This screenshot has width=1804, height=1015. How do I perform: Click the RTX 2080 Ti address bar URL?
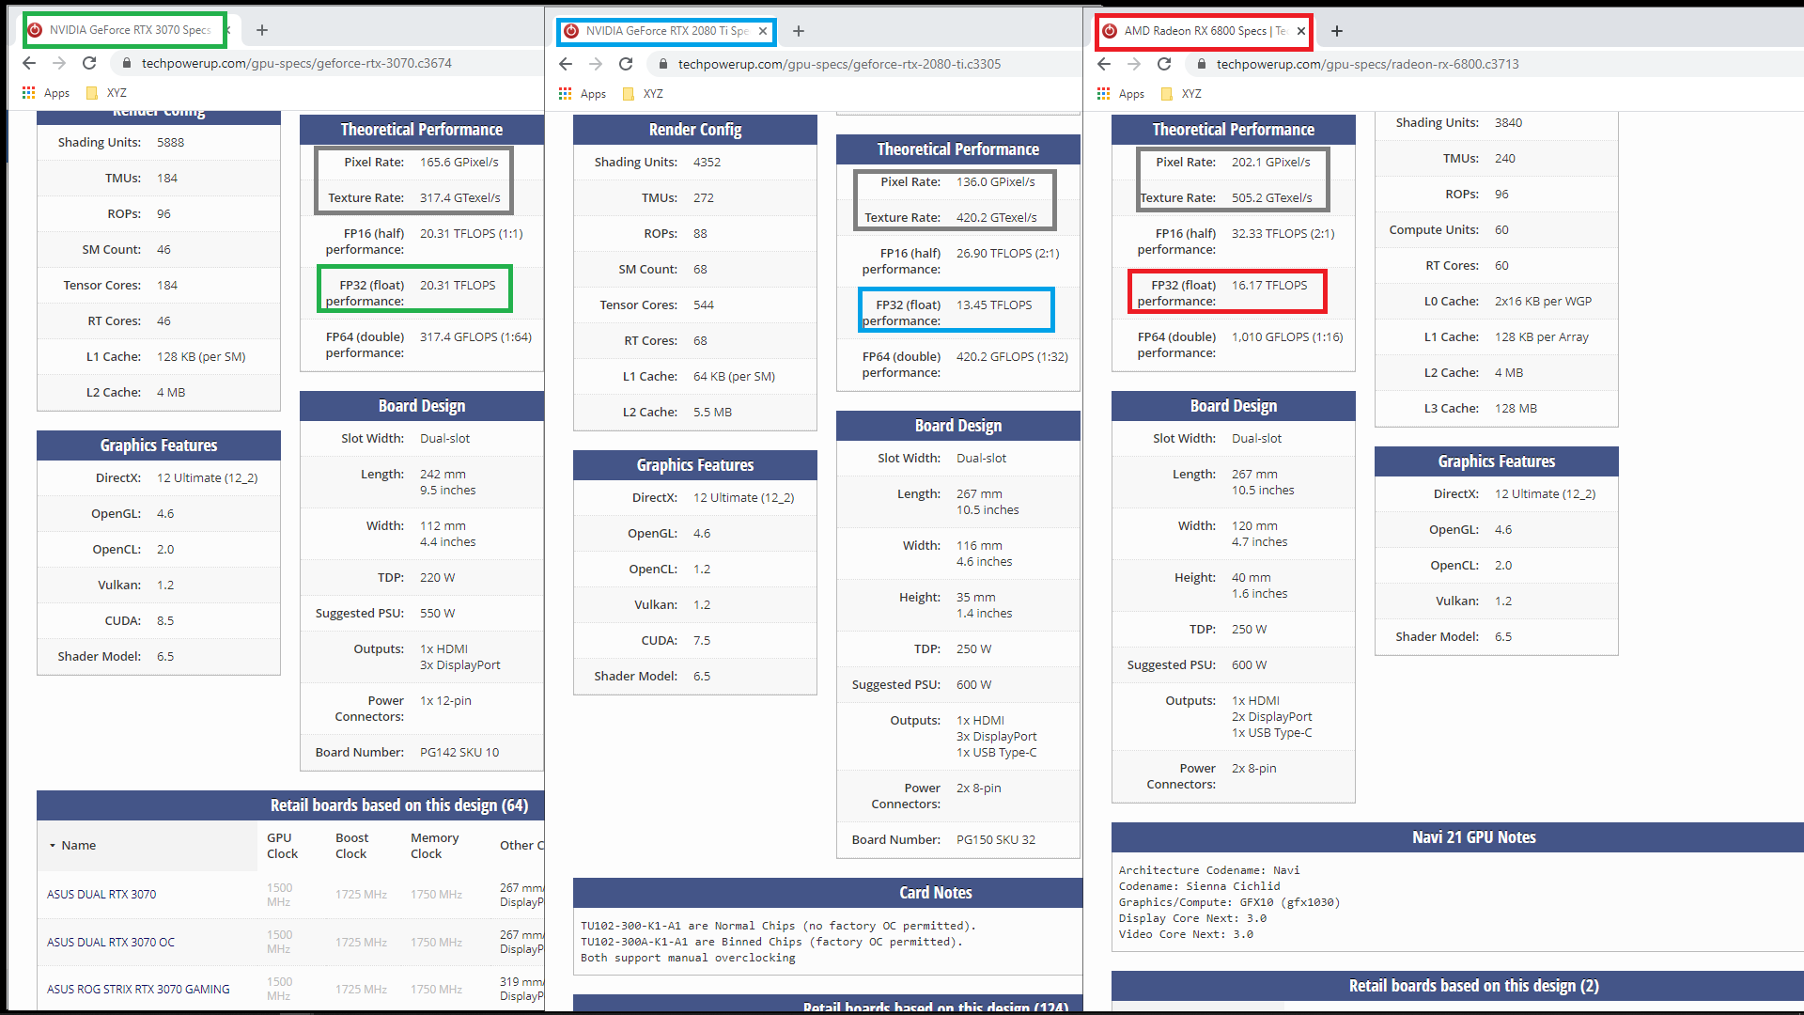(839, 64)
